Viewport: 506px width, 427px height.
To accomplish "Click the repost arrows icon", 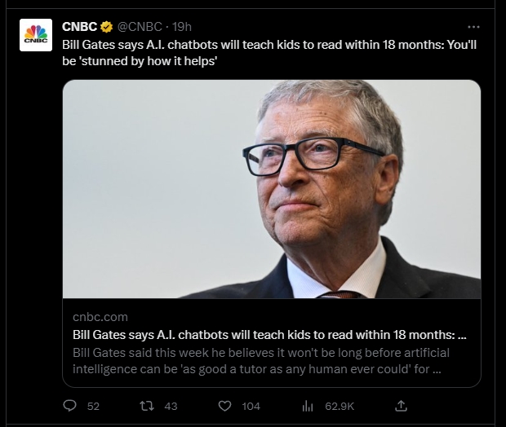I will (x=148, y=405).
